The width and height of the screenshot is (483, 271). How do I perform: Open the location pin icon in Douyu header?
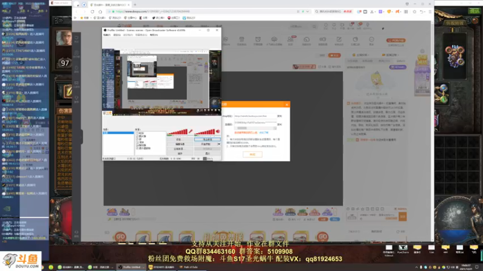367,26
